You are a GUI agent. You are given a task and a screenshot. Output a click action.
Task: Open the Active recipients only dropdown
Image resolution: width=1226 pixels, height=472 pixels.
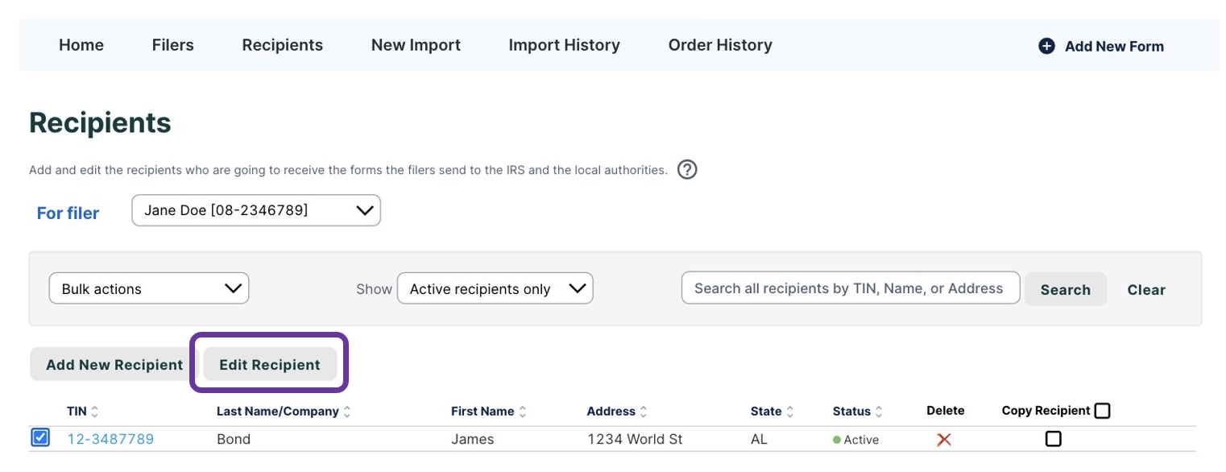tap(495, 288)
